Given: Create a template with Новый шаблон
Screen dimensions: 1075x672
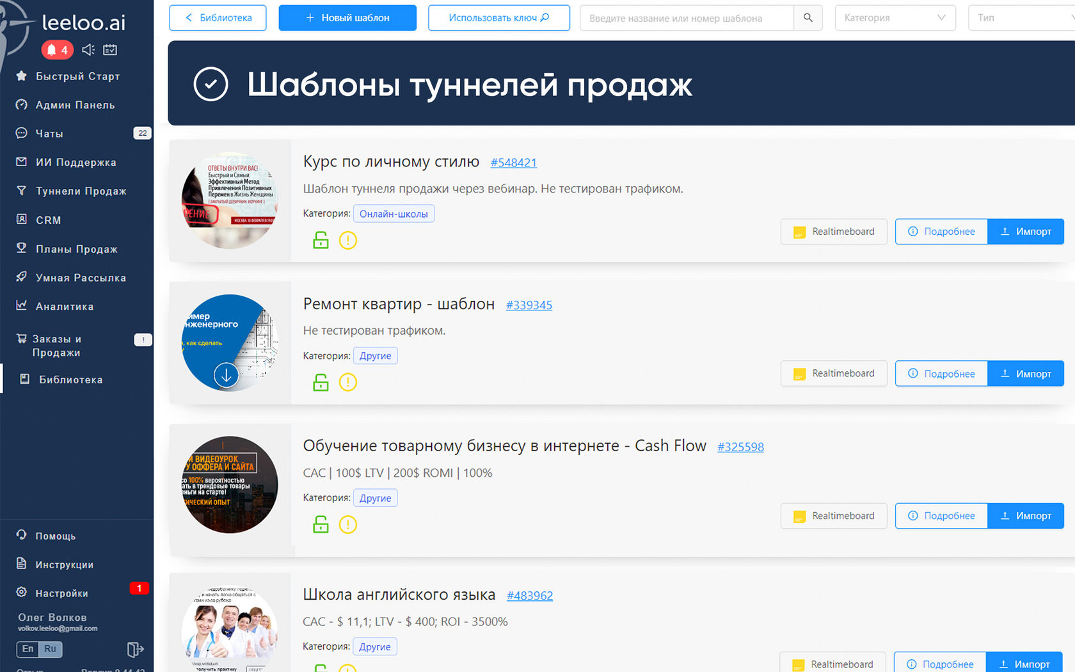Looking at the screenshot, I should pos(347,18).
